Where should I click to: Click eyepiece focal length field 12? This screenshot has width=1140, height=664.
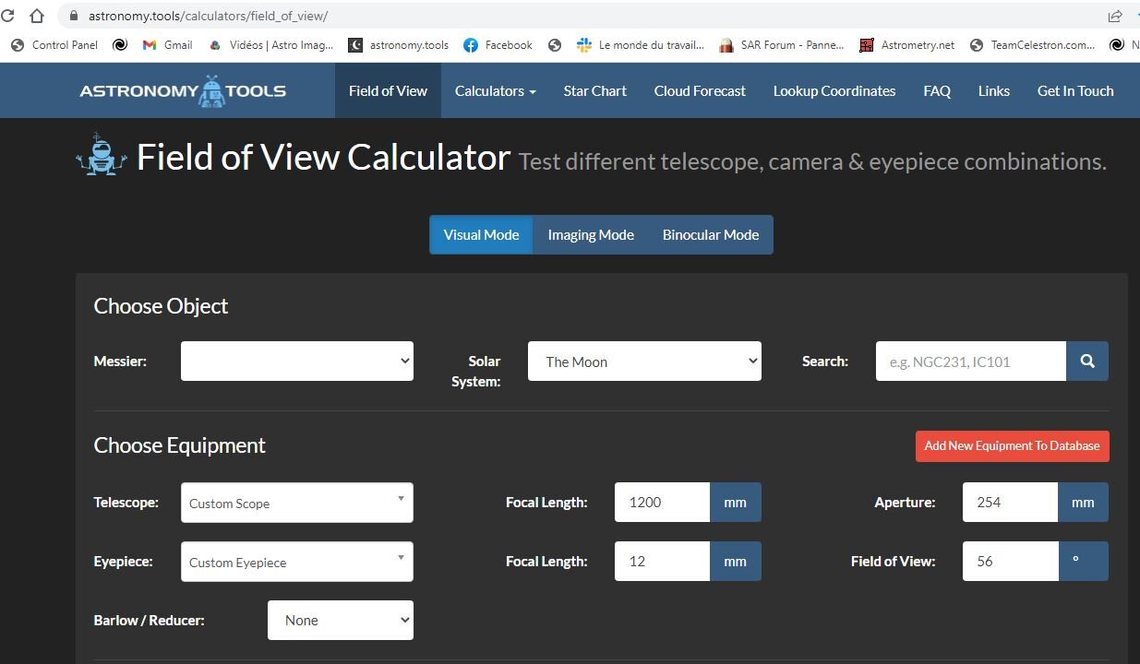click(662, 561)
